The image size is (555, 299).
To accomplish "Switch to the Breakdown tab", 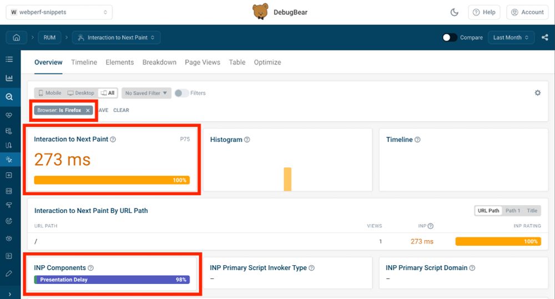I will pos(159,62).
